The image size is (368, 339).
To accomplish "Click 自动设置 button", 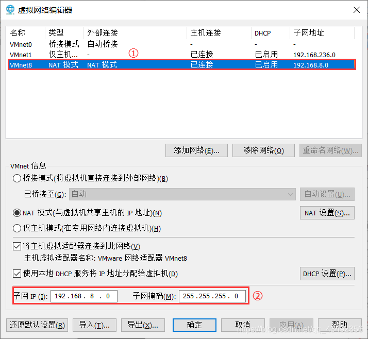I will [x=327, y=194].
